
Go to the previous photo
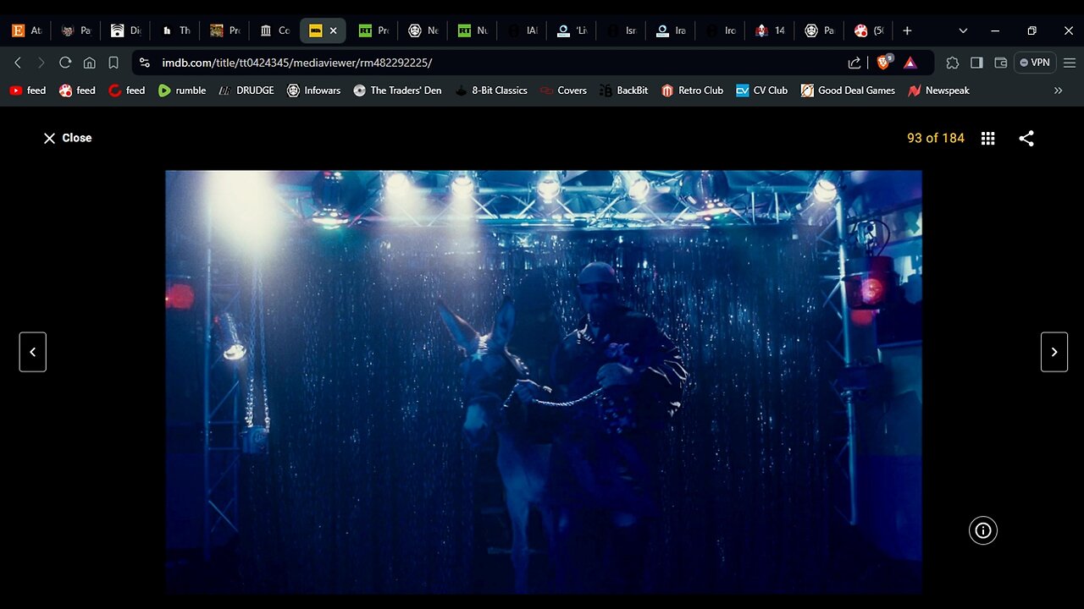point(33,352)
